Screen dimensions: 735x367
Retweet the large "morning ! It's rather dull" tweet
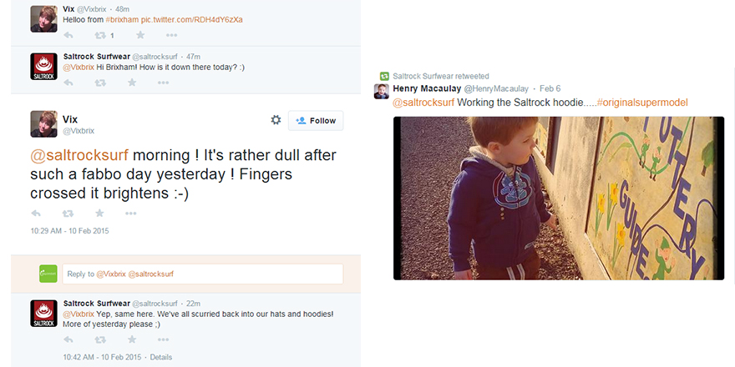pos(68,214)
